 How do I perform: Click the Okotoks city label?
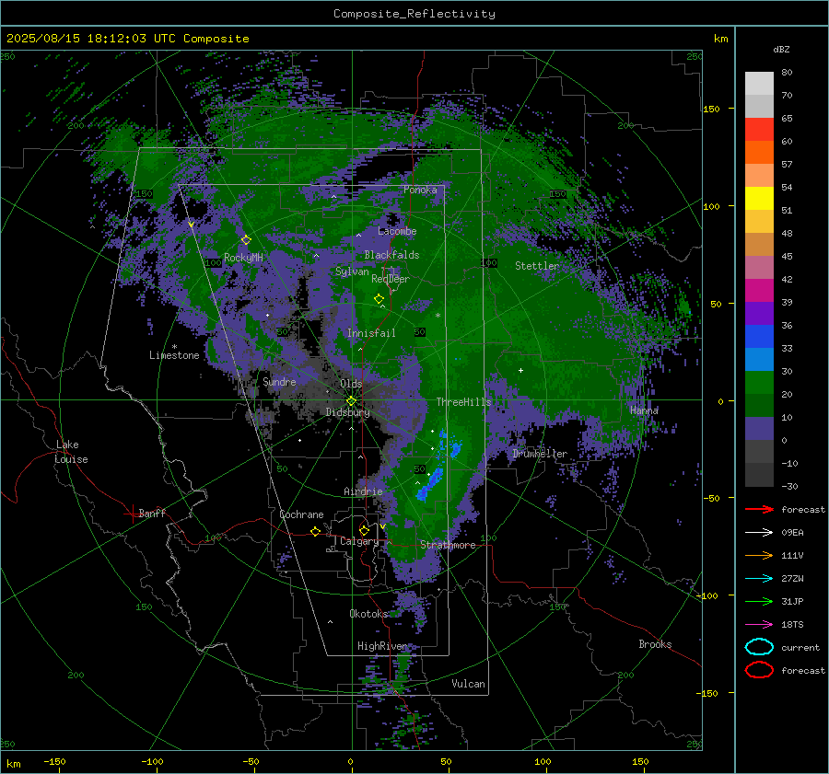click(x=368, y=613)
